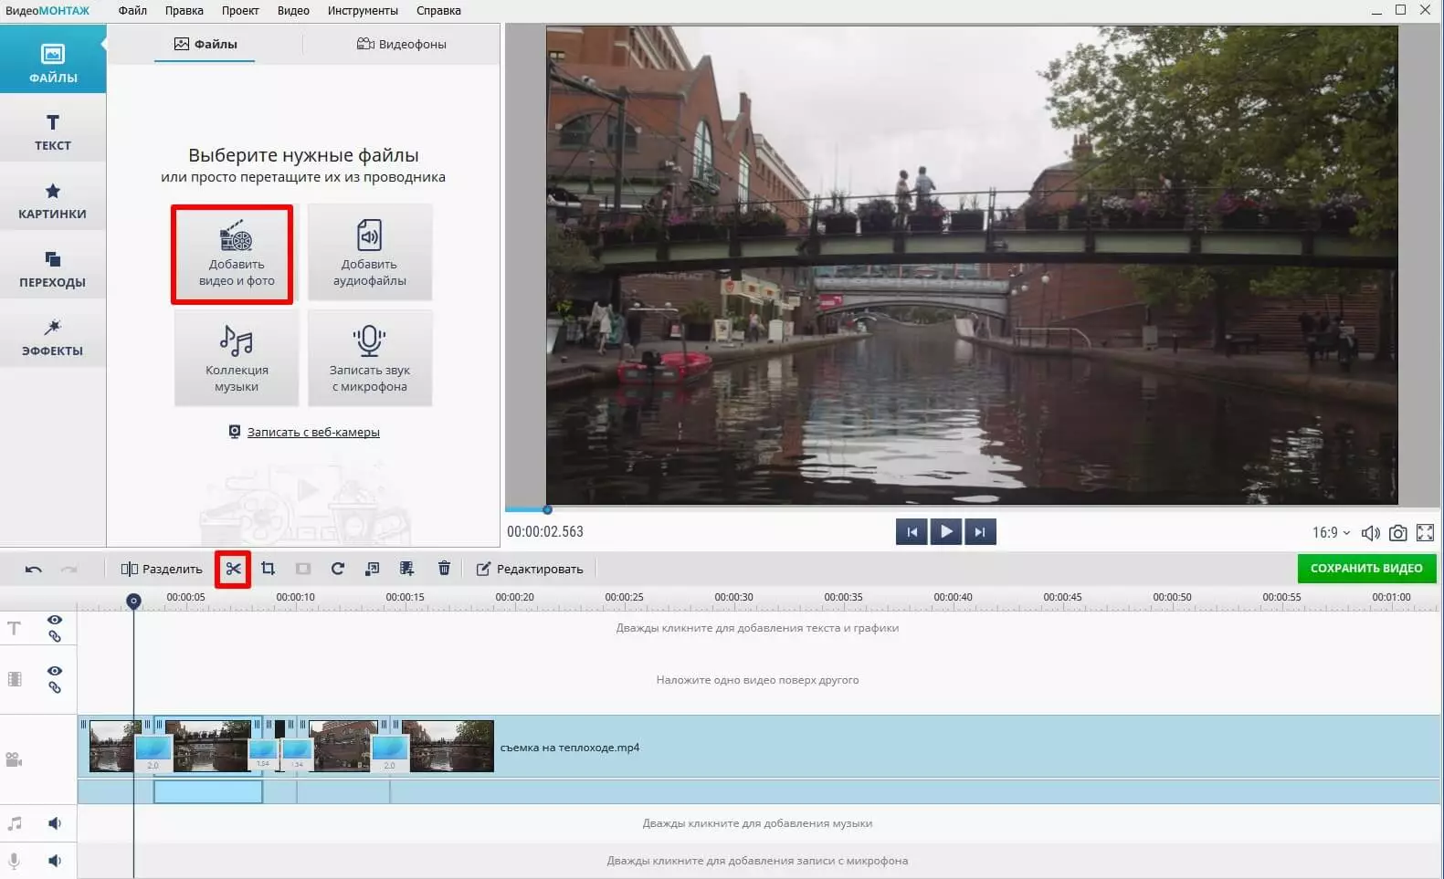Viewport: 1444px width, 879px height.
Task: Click the green Сохранить видео button
Action: 1365,569
